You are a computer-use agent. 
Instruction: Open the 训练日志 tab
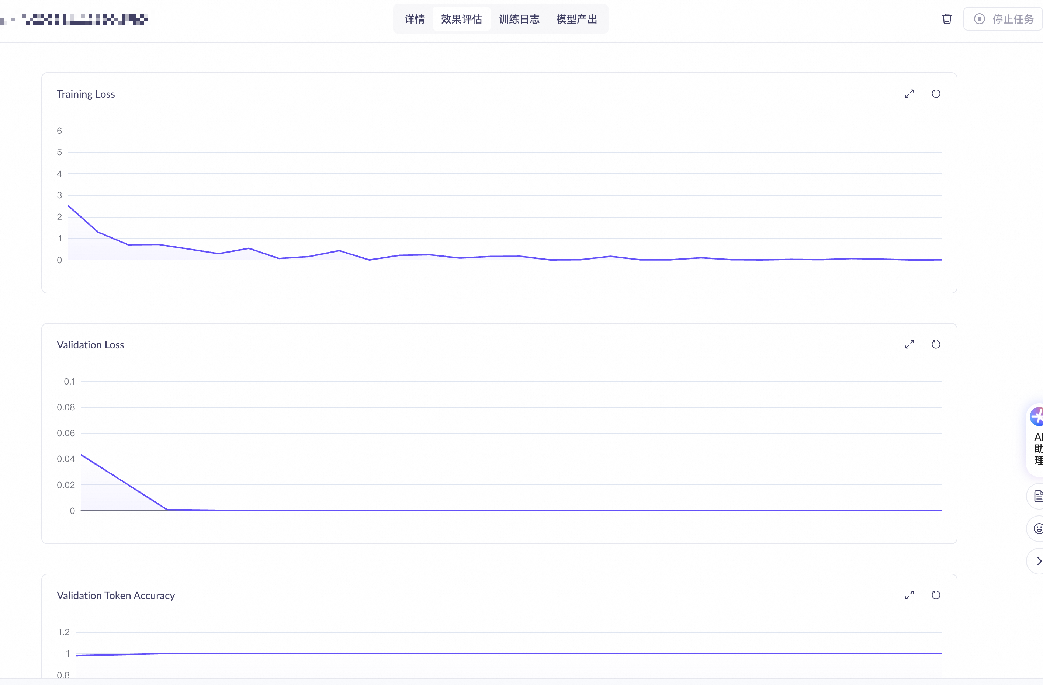tap(519, 19)
